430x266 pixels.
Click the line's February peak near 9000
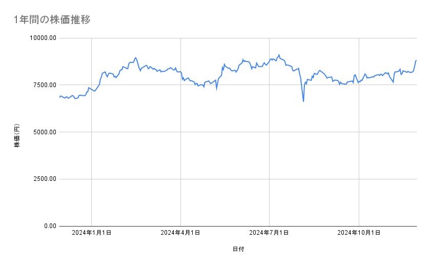coord(135,57)
